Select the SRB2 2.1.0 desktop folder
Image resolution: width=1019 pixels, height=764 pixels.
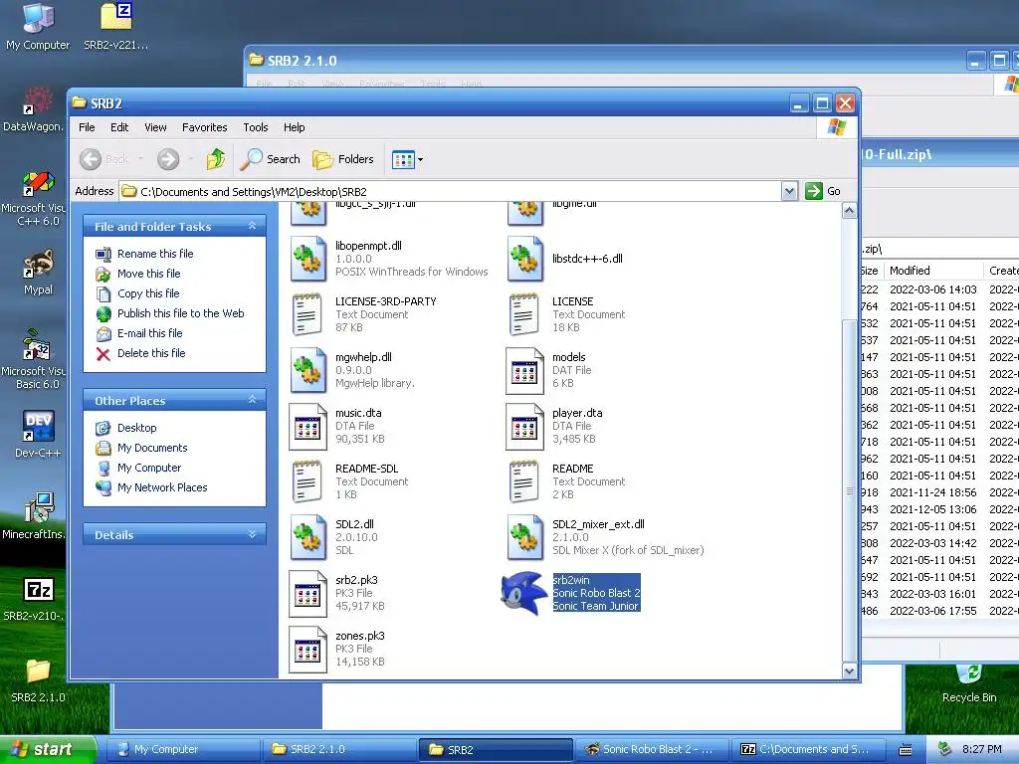point(39,680)
